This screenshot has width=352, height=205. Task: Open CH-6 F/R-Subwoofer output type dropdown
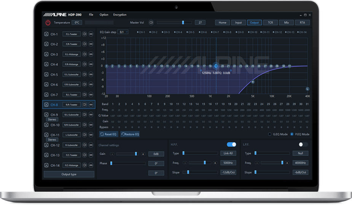click(x=72, y=84)
